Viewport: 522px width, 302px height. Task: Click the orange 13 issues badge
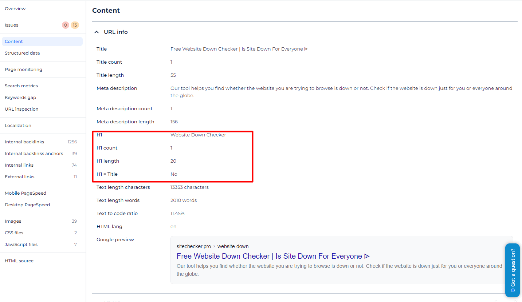click(x=75, y=25)
